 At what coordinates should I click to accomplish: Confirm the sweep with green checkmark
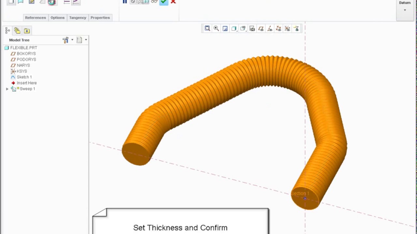(164, 2)
